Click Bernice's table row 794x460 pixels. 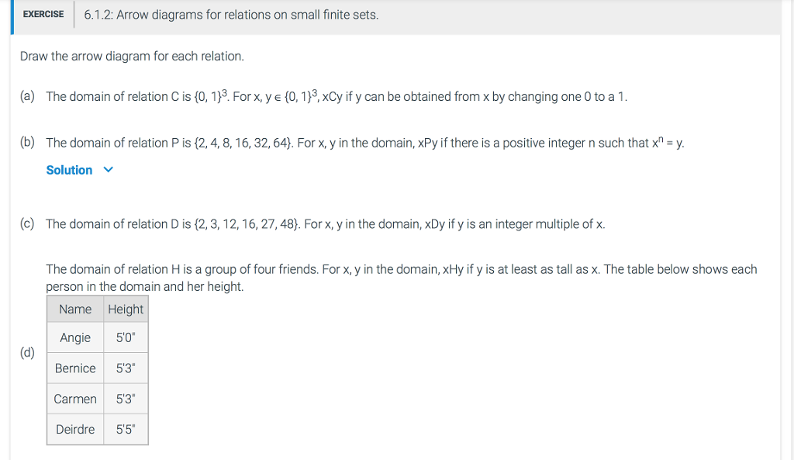(74, 368)
